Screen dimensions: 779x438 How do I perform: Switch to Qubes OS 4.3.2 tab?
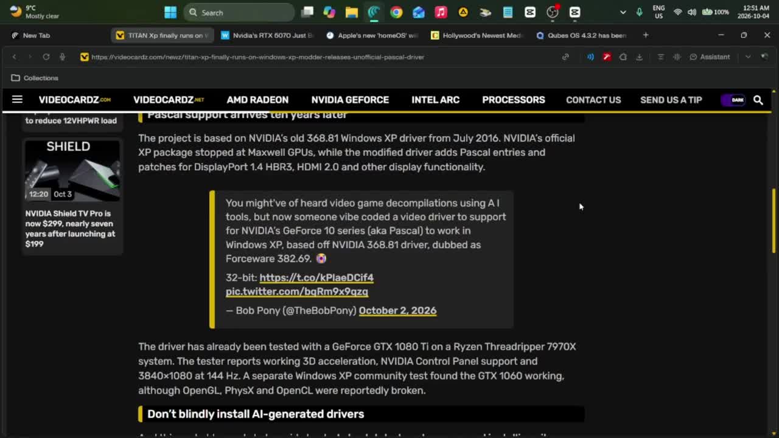click(x=581, y=35)
